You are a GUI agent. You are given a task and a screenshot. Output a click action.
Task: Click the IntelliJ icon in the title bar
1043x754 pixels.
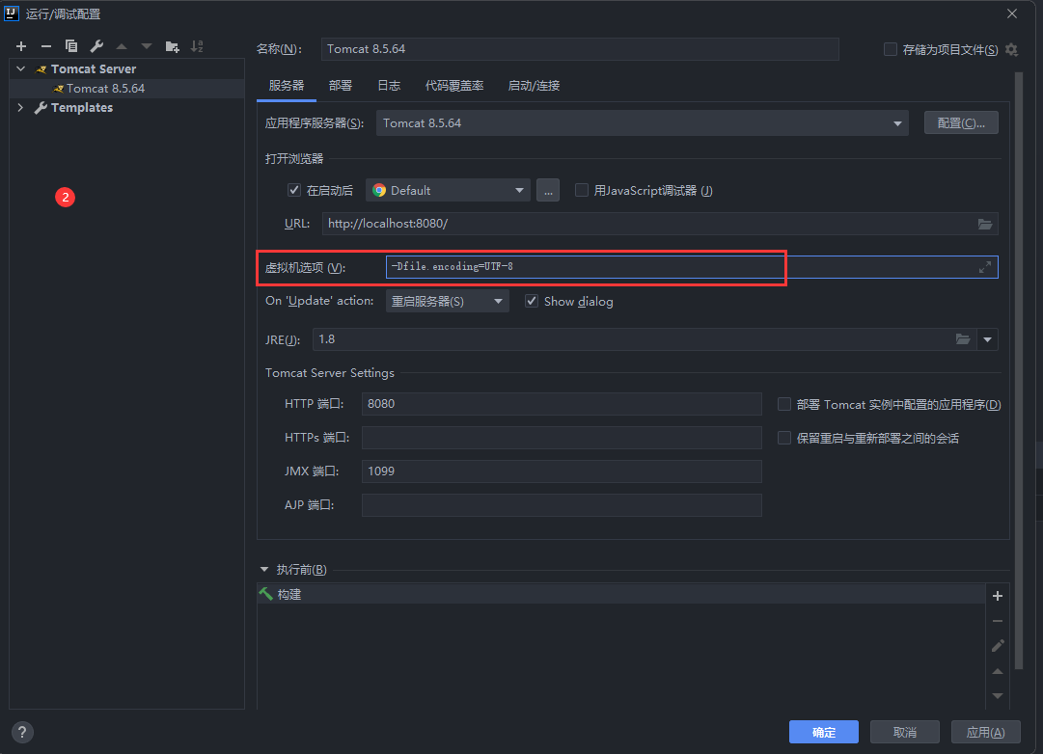point(12,13)
